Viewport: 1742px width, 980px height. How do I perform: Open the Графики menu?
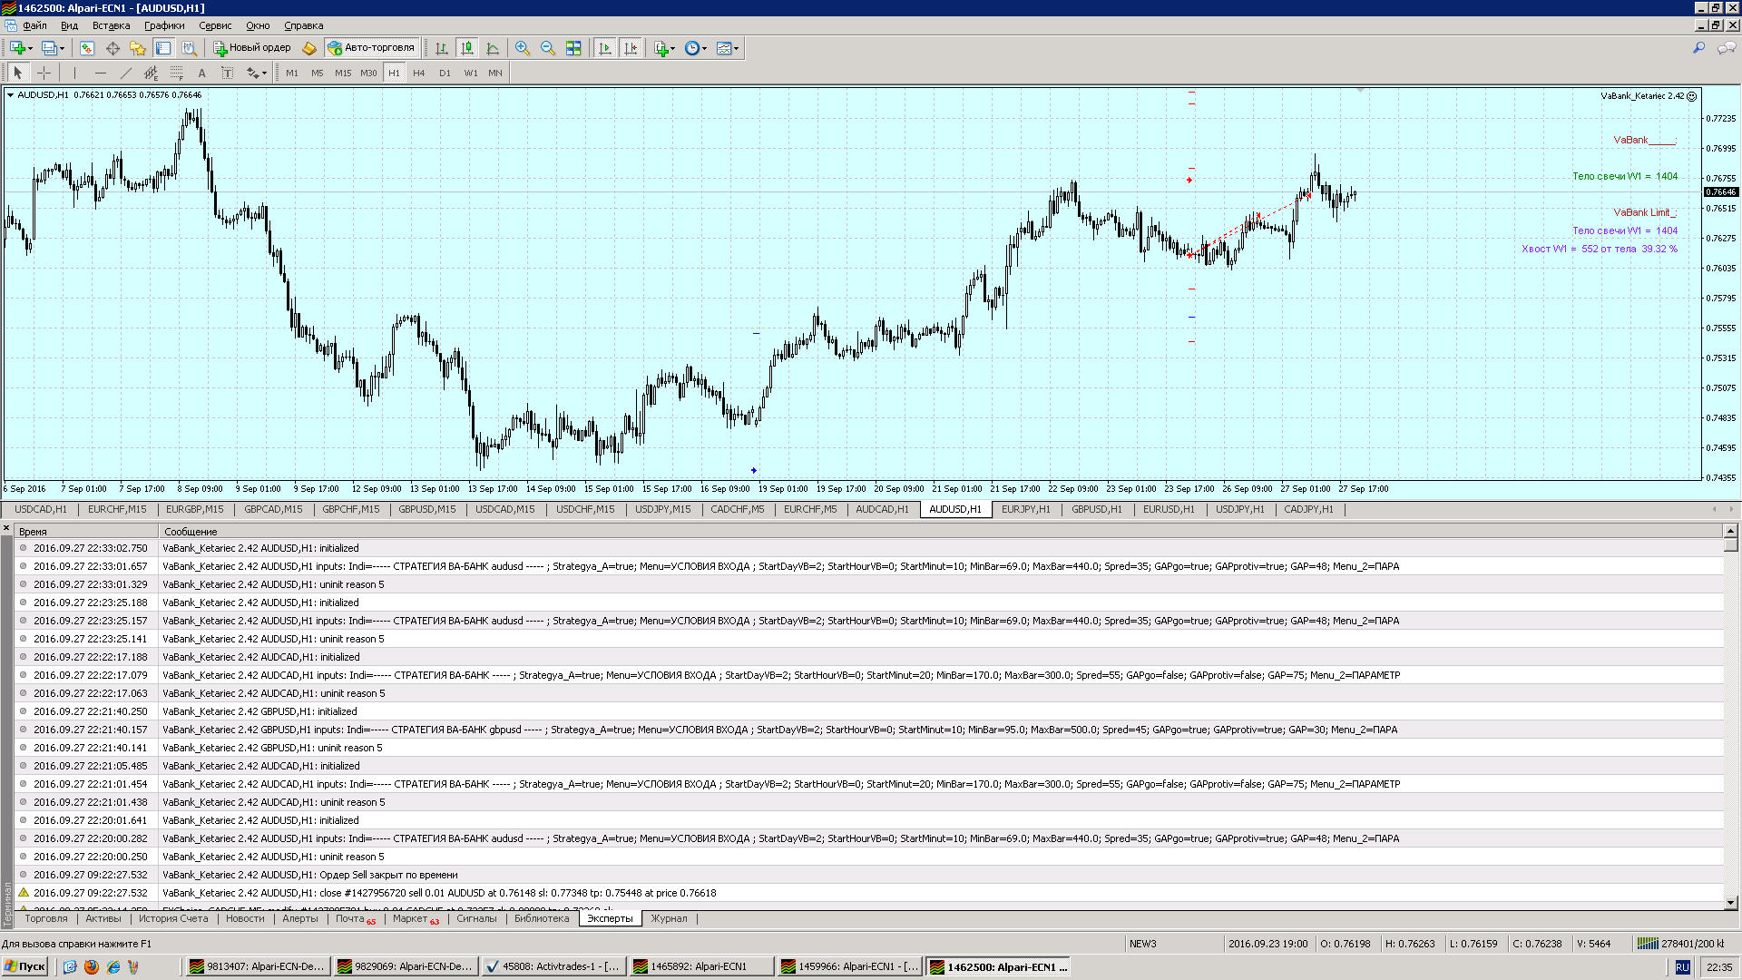coord(164,25)
